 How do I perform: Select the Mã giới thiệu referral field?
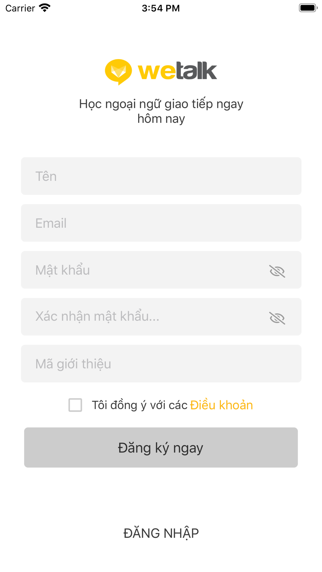pyautogui.click(x=161, y=364)
